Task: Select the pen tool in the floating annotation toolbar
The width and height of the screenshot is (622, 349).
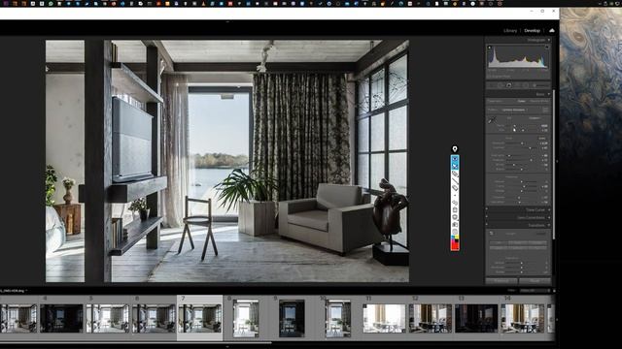Action: [455, 174]
